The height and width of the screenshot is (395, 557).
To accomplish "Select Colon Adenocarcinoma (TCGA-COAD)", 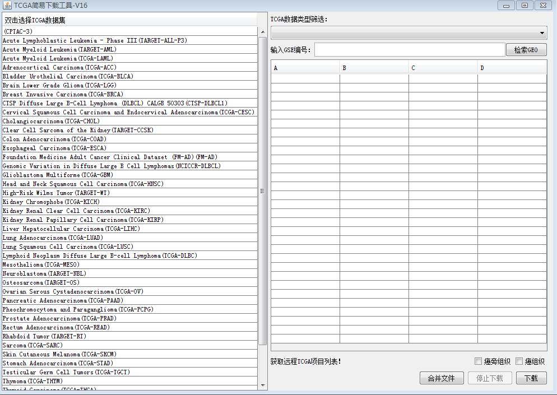I will (129, 139).
